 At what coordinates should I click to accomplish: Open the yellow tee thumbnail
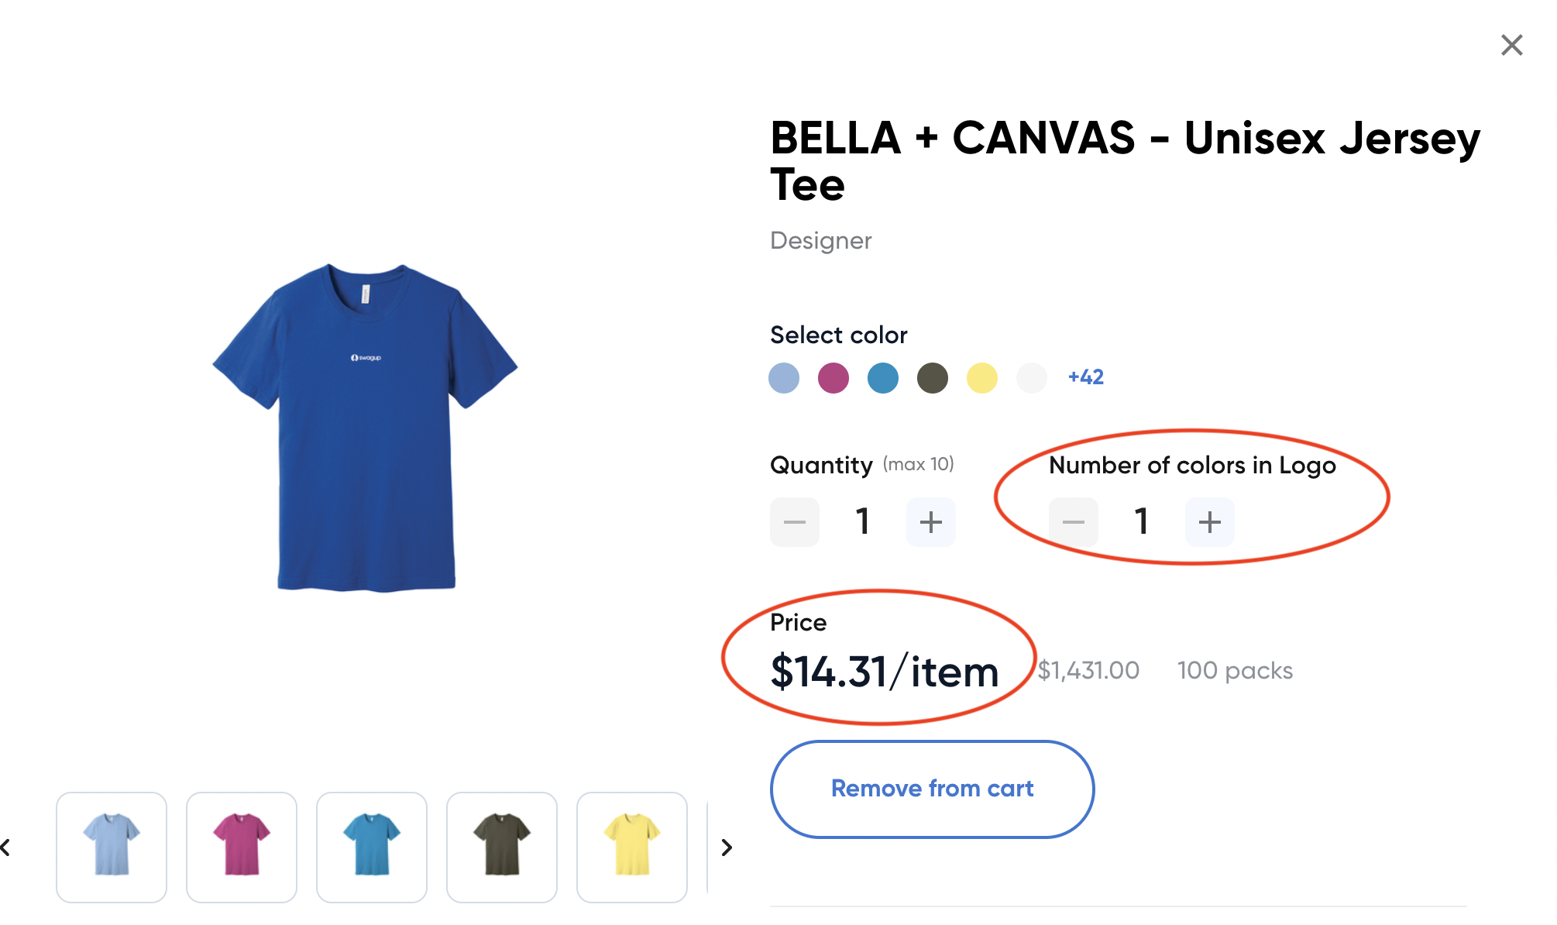632,847
